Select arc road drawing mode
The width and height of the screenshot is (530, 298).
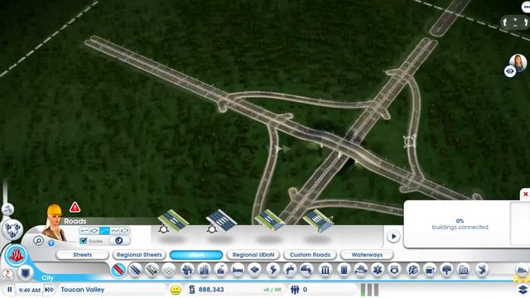[x=104, y=231]
